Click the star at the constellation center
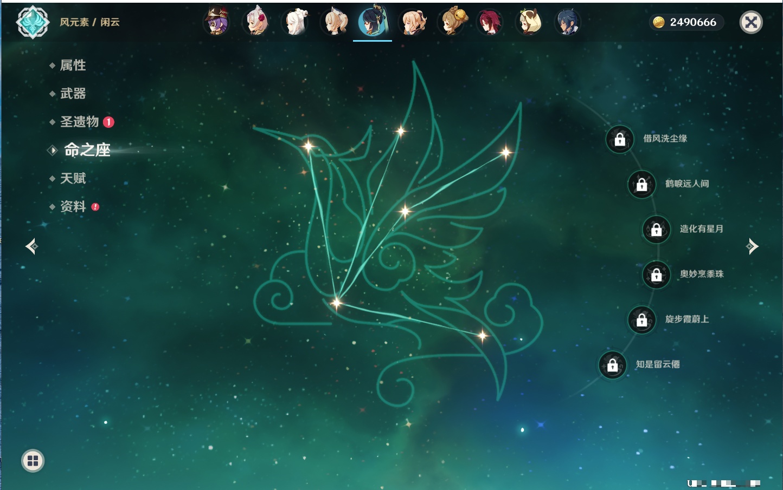The image size is (783, 490). point(405,211)
